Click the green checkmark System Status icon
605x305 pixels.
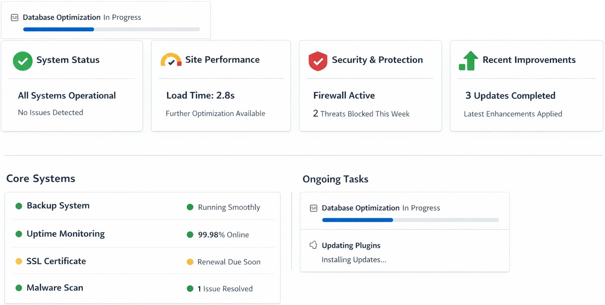tap(23, 61)
